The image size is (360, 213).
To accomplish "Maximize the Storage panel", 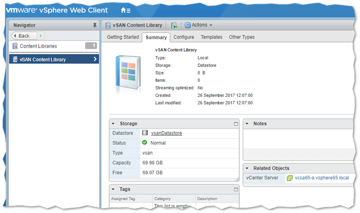I will (236, 124).
